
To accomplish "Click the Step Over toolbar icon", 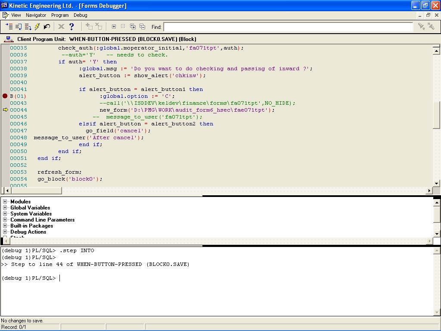I will pyautogui.click(x=19, y=27).
